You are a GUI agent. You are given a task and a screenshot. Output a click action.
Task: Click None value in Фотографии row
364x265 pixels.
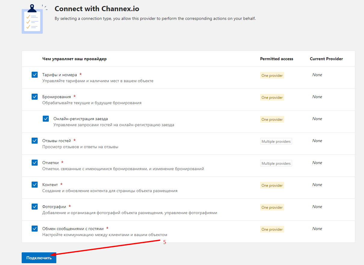(317, 207)
